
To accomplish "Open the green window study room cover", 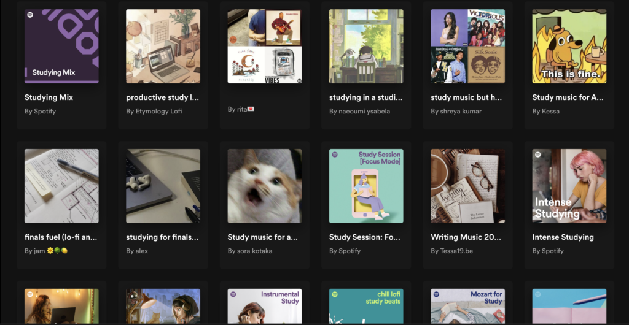I will point(366,47).
